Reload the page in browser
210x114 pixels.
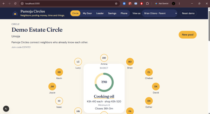(15, 4)
